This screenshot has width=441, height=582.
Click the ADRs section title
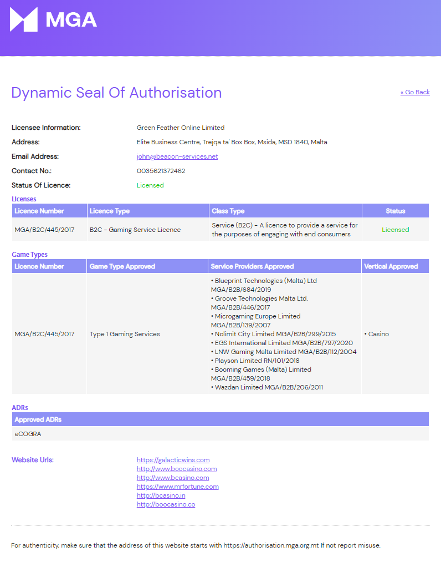20,408
